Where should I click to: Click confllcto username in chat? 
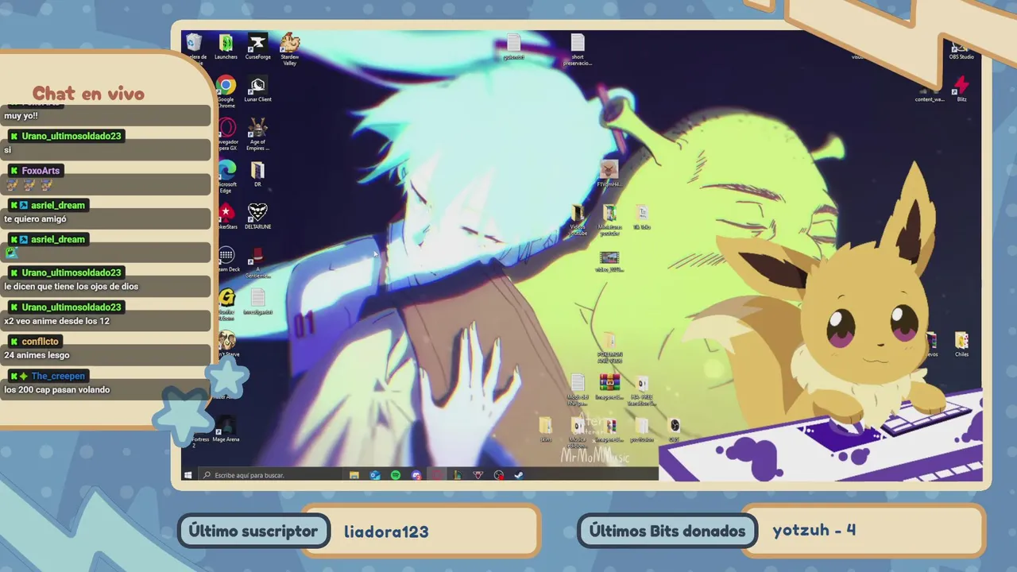(40, 342)
